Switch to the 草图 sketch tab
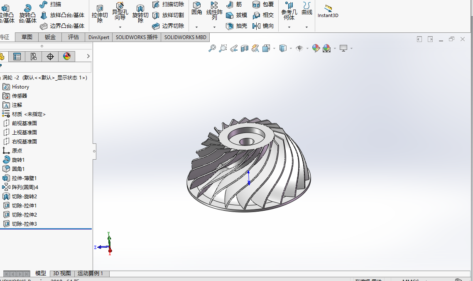 click(x=27, y=37)
